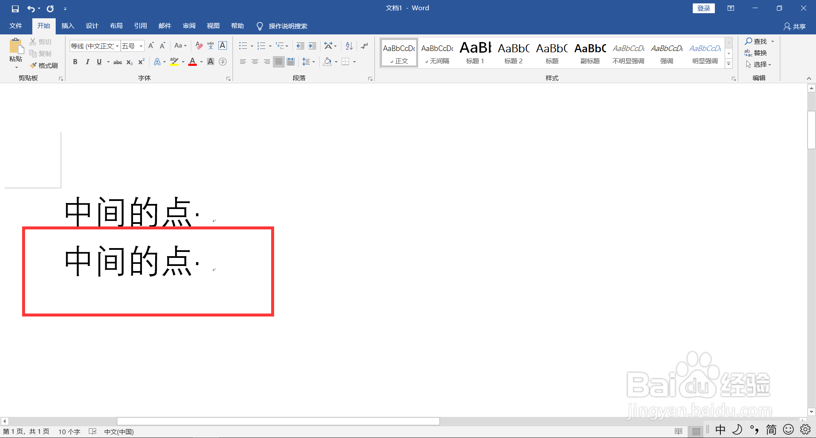Apply strikethrough to text
Screen dimensions: 816x438
click(118, 62)
